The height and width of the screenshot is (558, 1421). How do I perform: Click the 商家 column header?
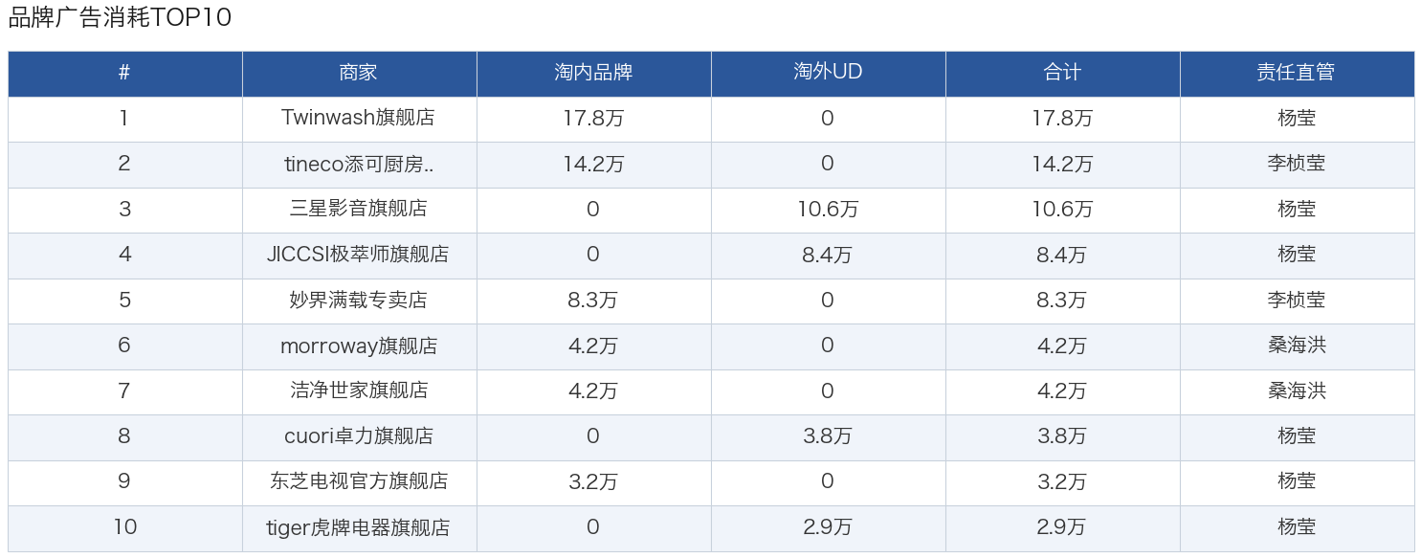click(359, 73)
